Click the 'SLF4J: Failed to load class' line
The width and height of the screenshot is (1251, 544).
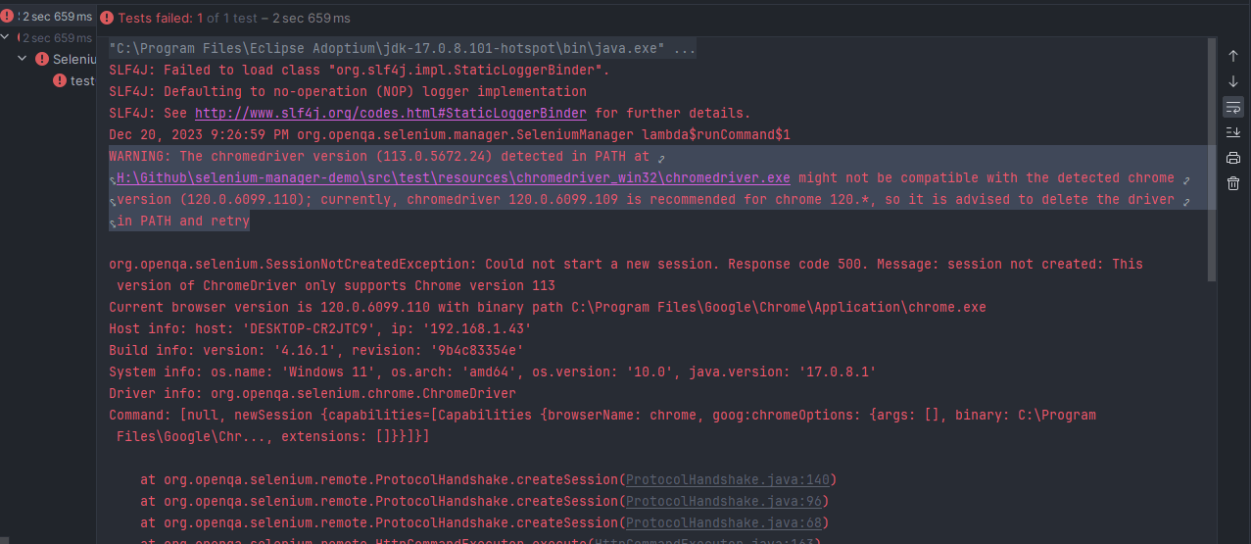tap(360, 70)
